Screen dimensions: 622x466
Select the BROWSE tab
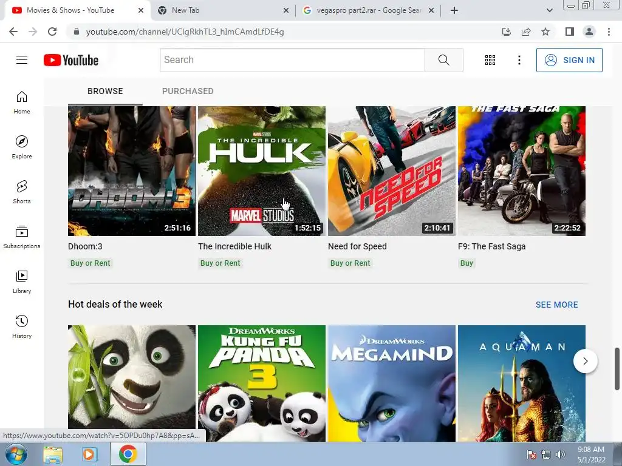105,91
